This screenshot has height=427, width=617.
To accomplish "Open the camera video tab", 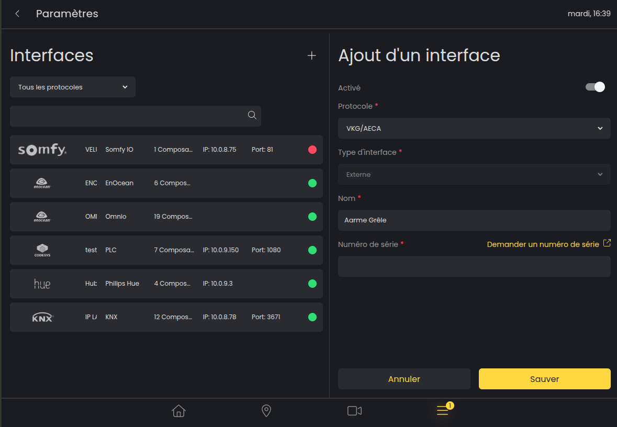I will point(354,411).
